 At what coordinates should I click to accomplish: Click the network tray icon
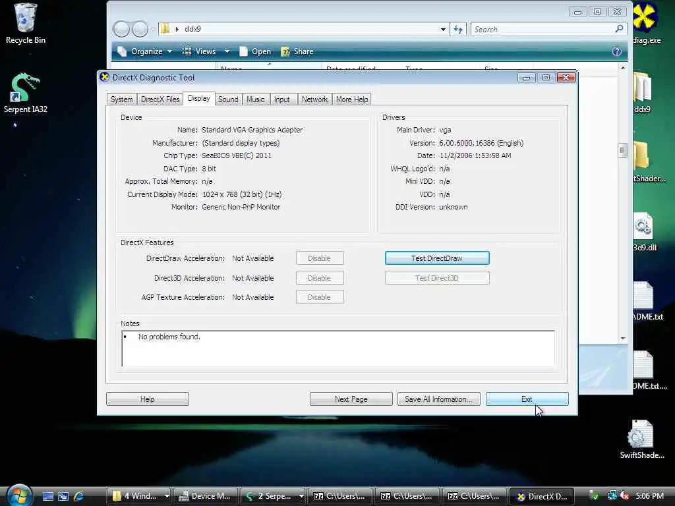pos(612,496)
